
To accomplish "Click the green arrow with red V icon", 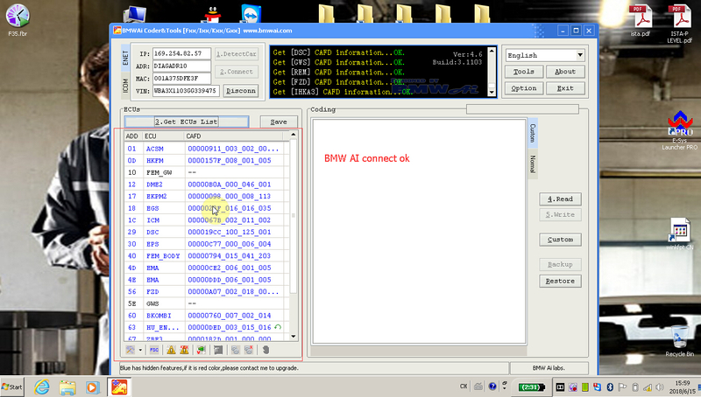I will pos(202,350).
